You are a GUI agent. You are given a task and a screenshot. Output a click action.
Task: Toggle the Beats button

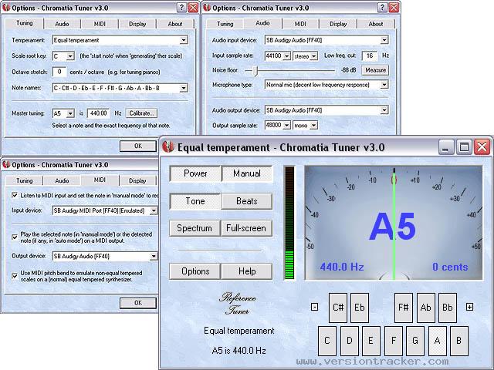coord(247,201)
